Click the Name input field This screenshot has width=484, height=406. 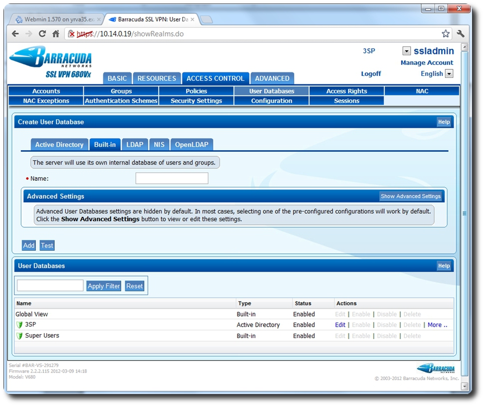point(172,178)
